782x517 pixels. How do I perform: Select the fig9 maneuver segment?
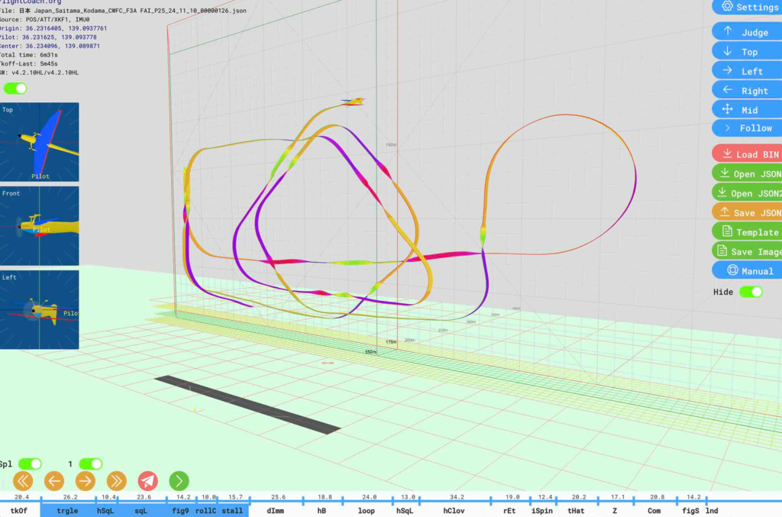pyautogui.click(x=180, y=510)
